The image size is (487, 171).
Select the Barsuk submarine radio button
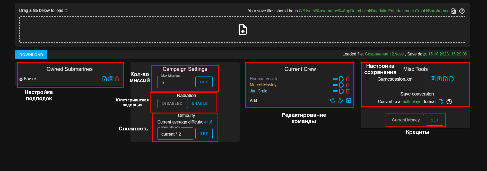pos(21,79)
